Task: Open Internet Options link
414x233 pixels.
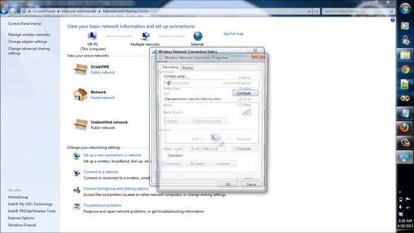Action: 21,218
